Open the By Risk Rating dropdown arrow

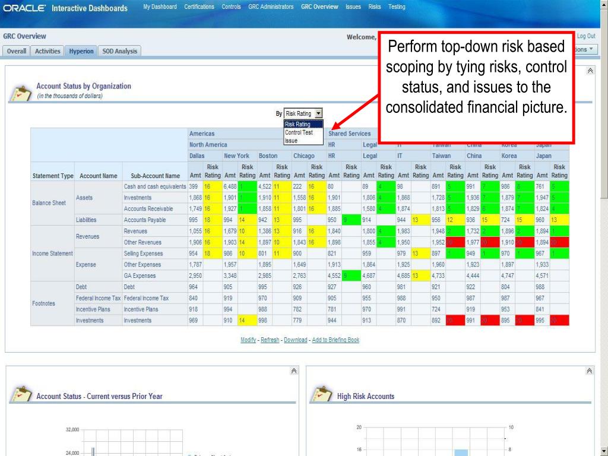pyautogui.click(x=318, y=113)
